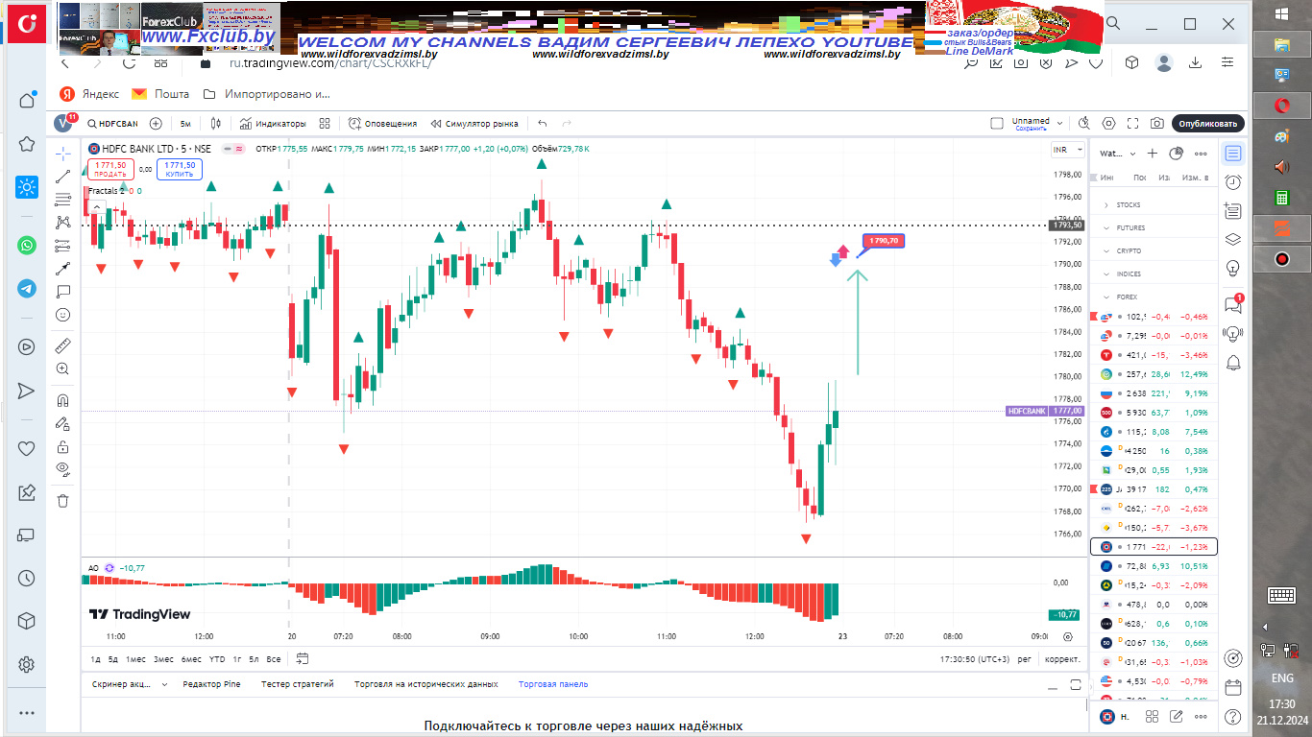Activate the zoom in tool
This screenshot has height=737, width=1312.
click(x=63, y=368)
